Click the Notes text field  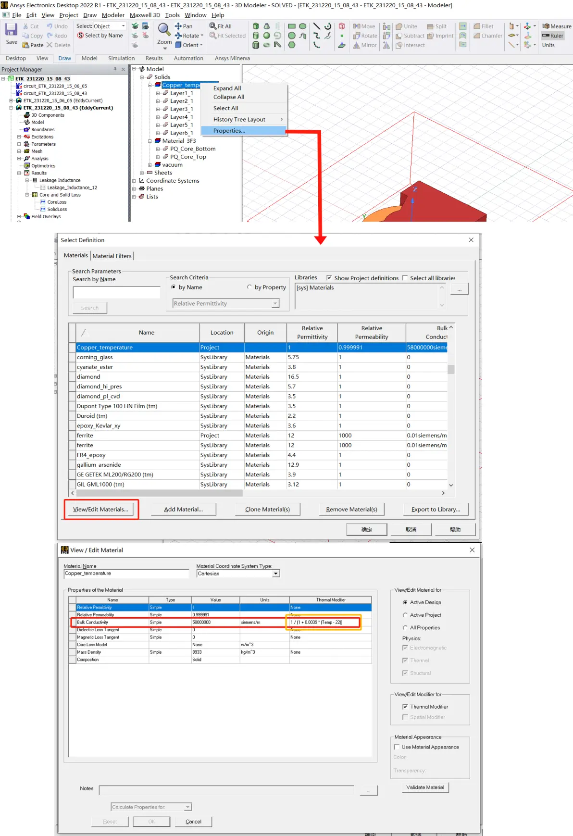coord(226,790)
